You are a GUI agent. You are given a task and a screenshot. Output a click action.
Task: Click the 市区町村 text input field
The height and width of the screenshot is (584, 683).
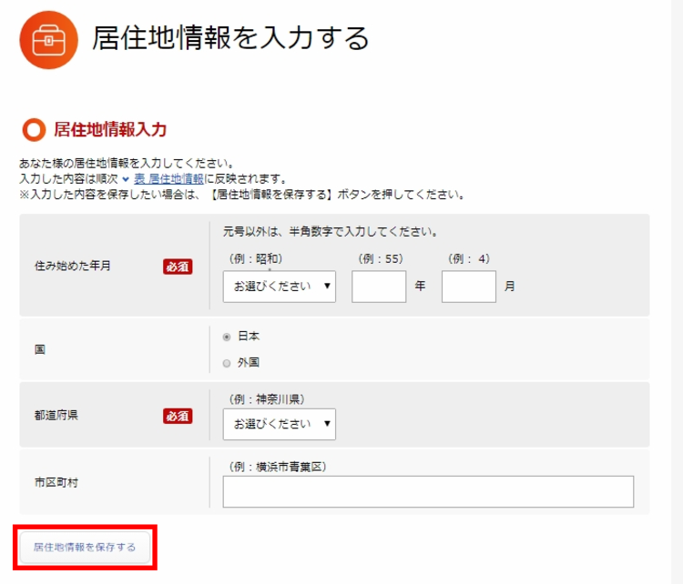(428, 491)
